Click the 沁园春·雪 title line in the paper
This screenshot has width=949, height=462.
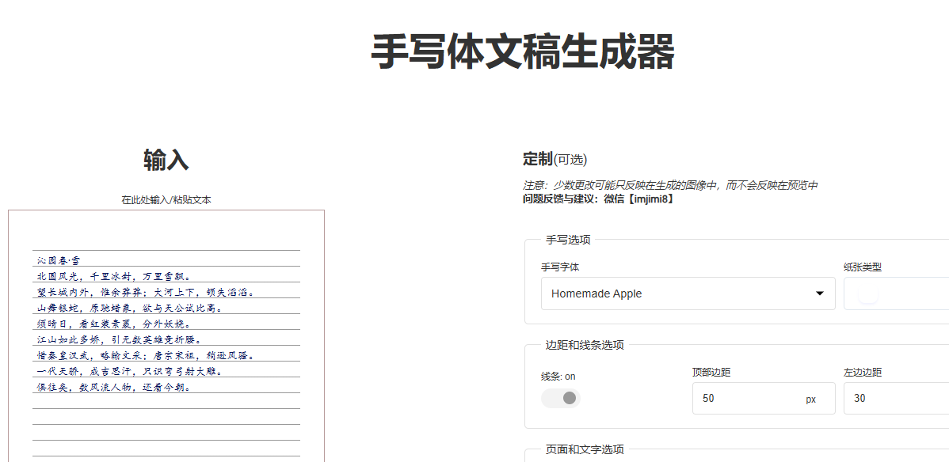pos(58,260)
